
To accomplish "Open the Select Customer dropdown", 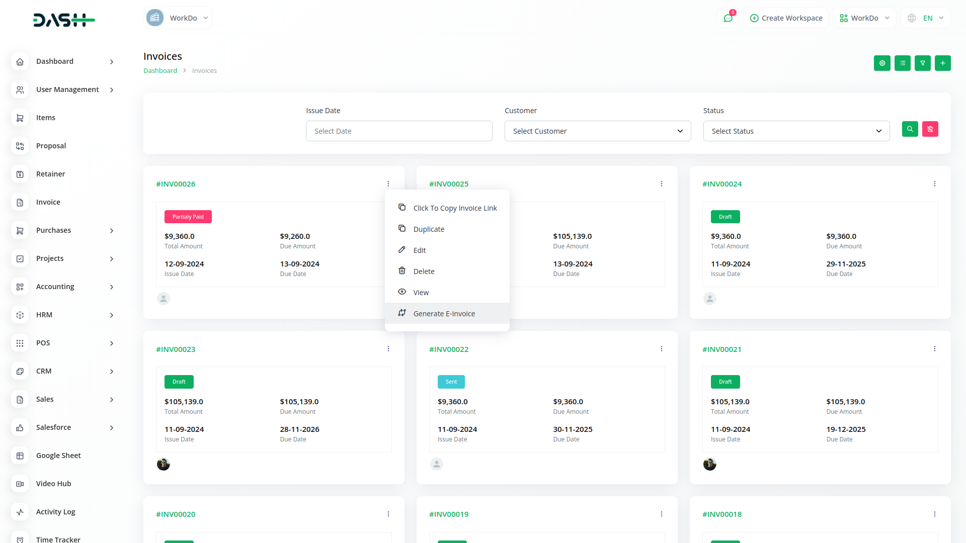I will 597,131.
